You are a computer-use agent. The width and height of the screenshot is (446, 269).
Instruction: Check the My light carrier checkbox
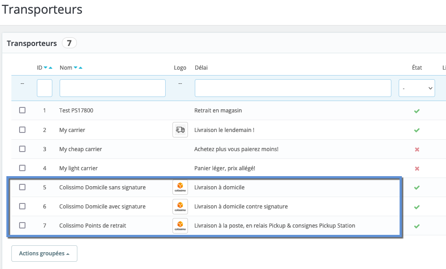[x=22, y=168]
